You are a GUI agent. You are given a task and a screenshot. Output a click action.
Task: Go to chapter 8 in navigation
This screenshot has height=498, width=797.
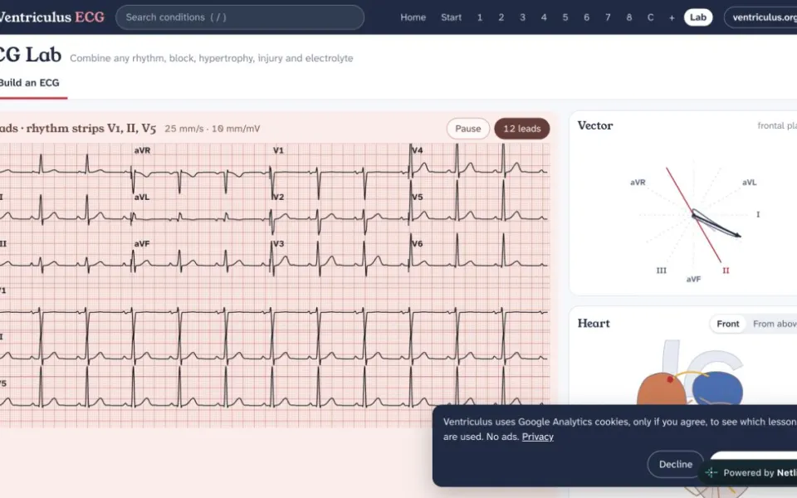[x=628, y=17]
